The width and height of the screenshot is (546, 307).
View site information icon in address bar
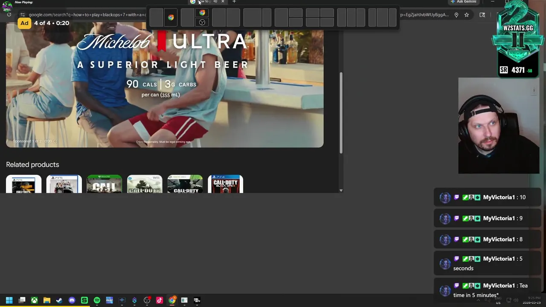pos(22,14)
